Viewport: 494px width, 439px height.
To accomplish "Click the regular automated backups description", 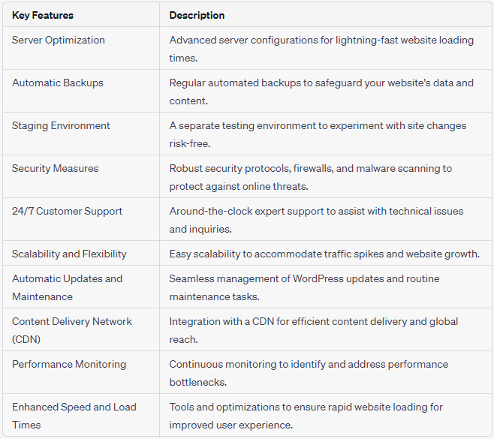I will (321, 92).
